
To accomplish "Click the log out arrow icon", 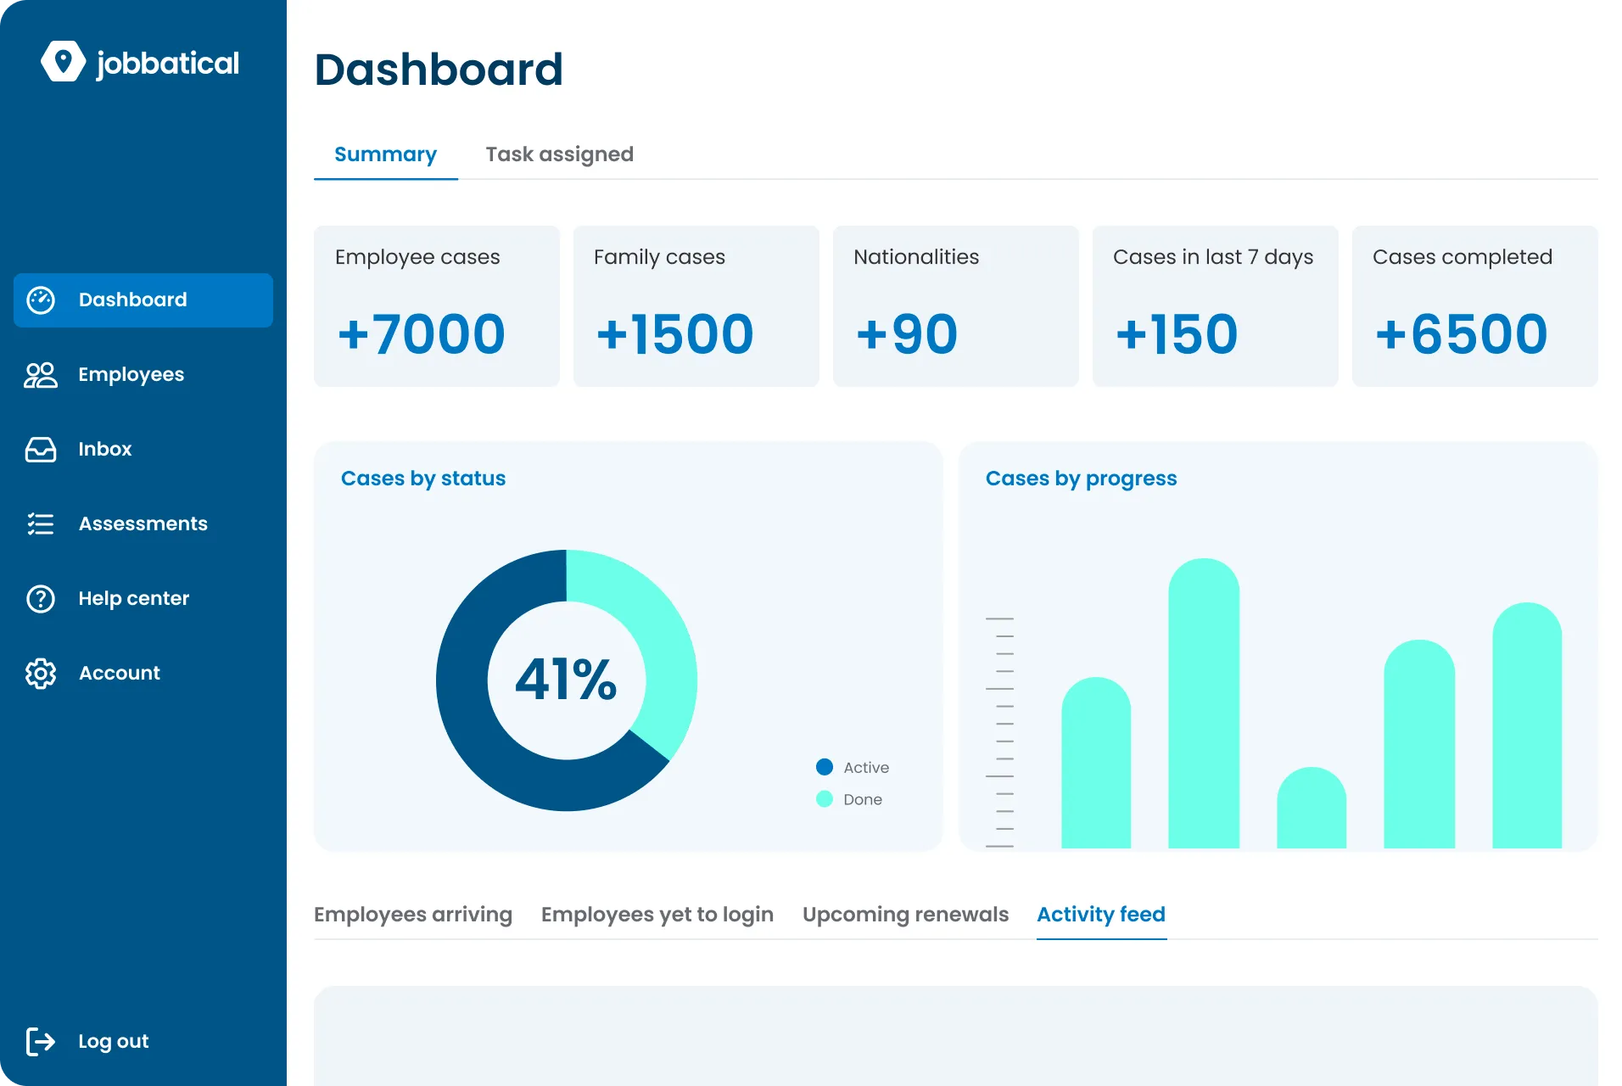I will tap(40, 1041).
